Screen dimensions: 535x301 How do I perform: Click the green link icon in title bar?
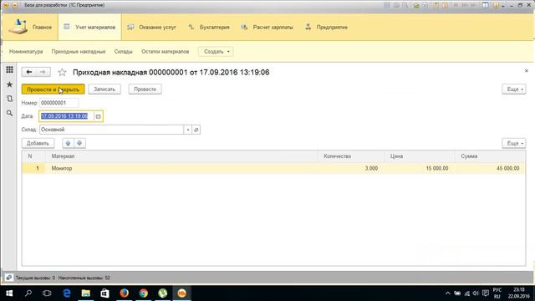point(416,5)
